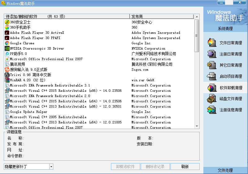Click the 360安全卫士 shield icon
This screenshot has width=248, height=174.
coord(7,22)
